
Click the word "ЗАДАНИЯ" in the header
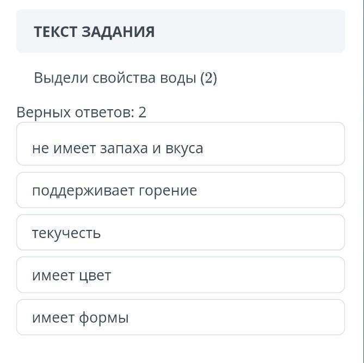[118, 32]
